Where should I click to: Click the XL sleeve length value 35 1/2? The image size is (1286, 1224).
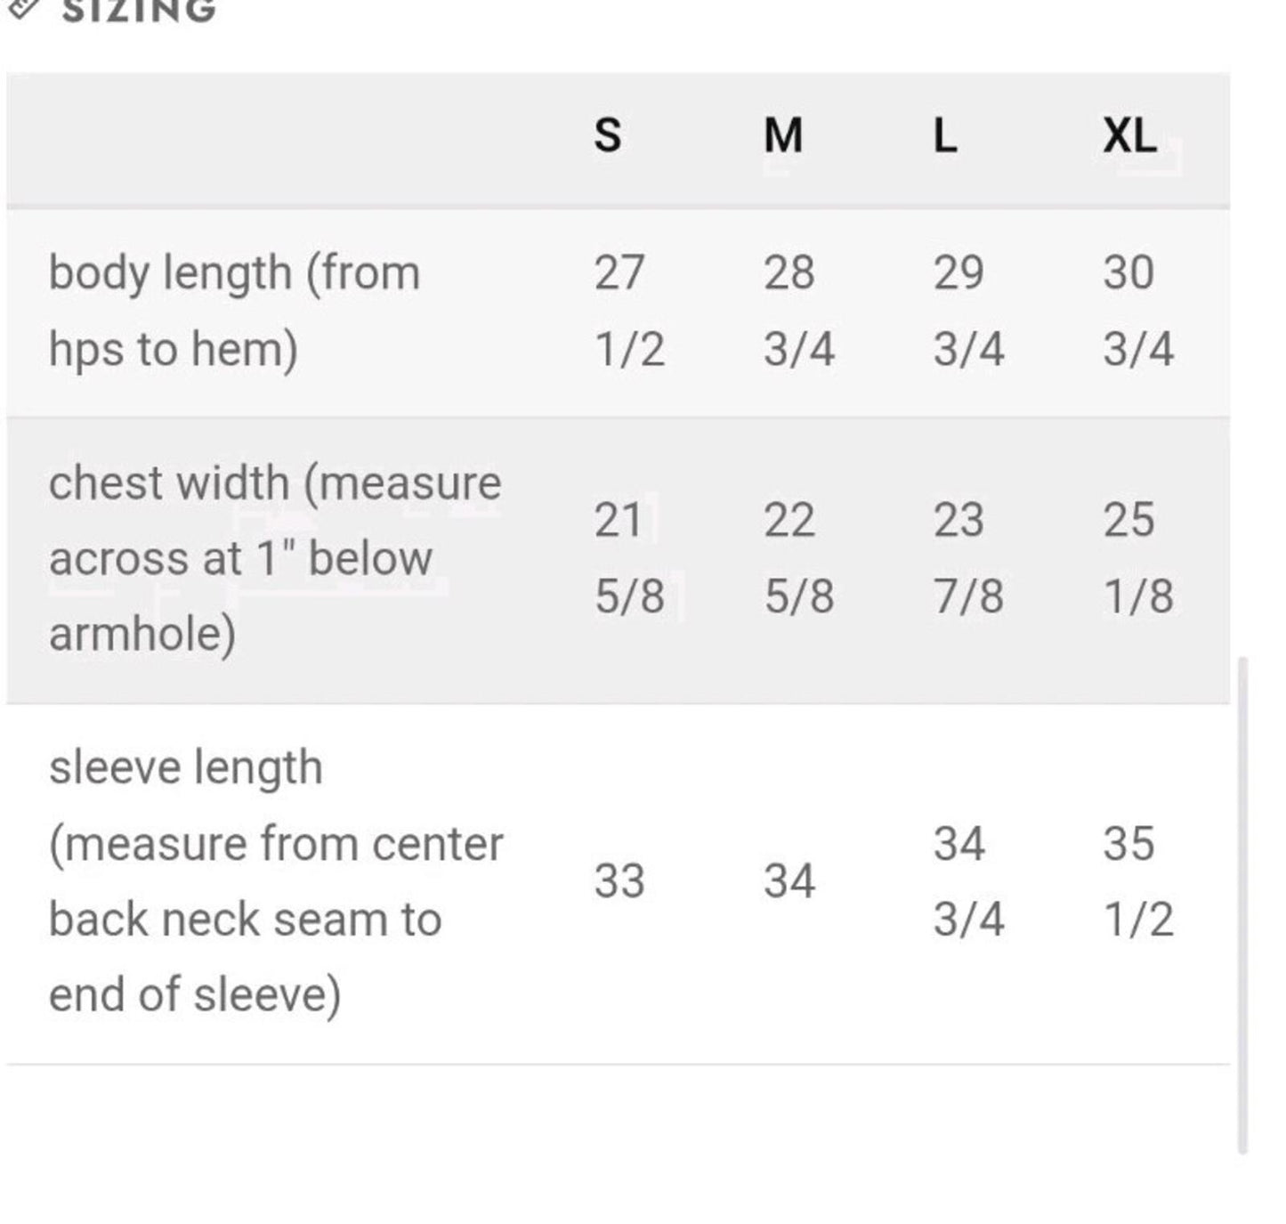(1138, 881)
